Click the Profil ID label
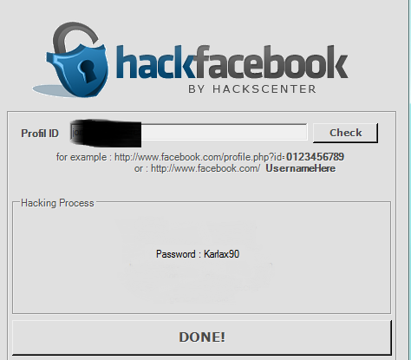411x360 pixels. (x=40, y=134)
